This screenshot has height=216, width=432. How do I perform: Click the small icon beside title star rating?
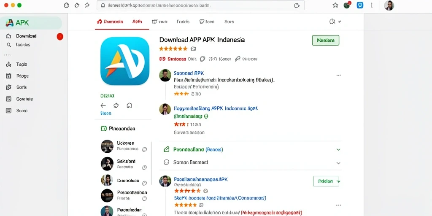pos(193,49)
